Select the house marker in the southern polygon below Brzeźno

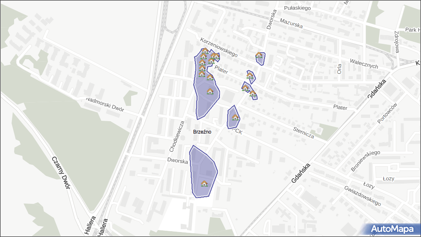coord(204,184)
